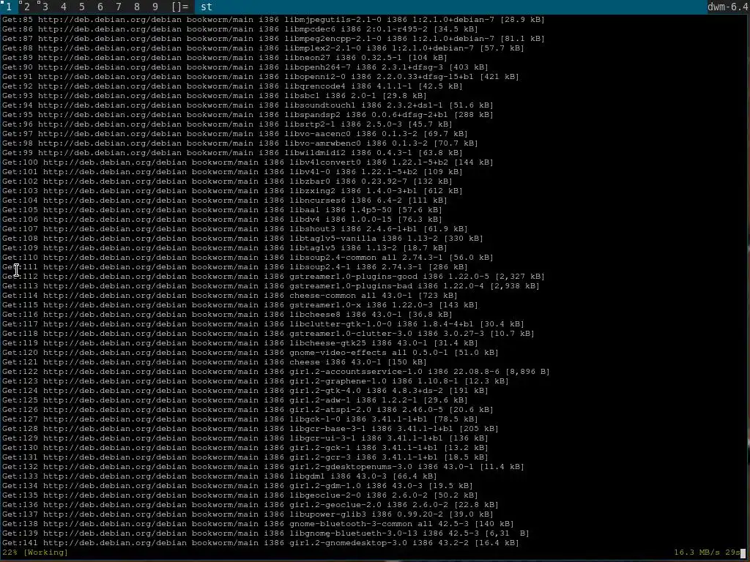Click the cheese-common package name
750x562 pixels.
(323, 296)
